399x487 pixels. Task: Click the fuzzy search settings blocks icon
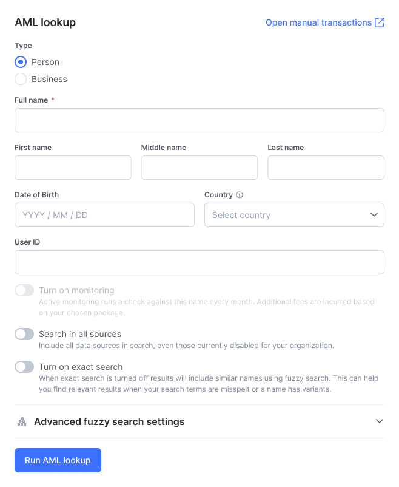point(22,421)
